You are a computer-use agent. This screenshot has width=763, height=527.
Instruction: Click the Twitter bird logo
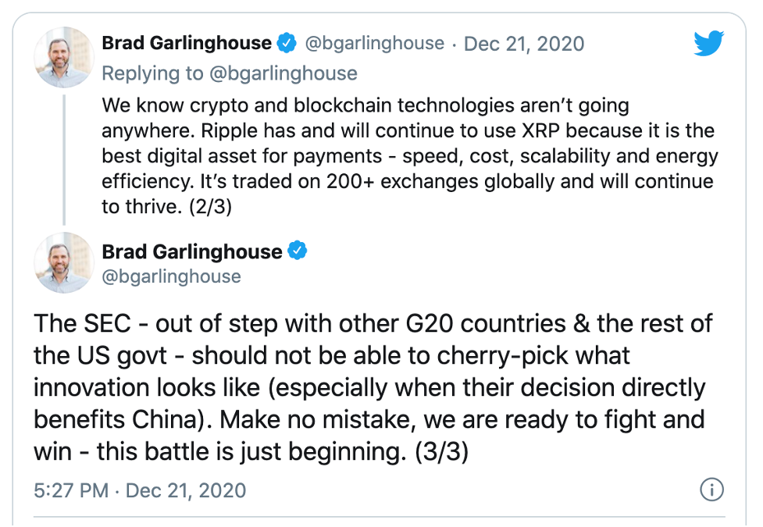pos(708,43)
